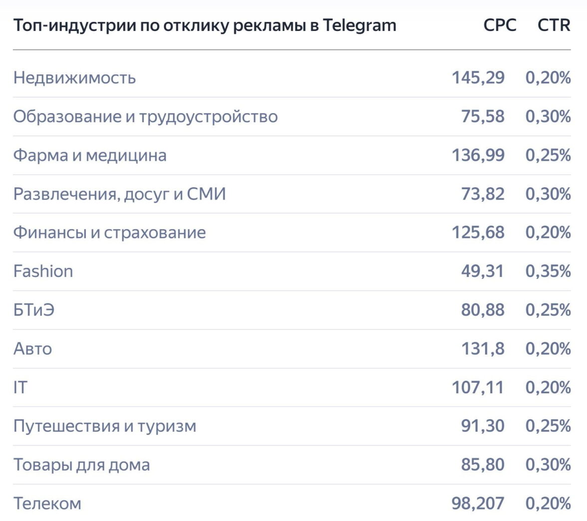587x521 pixels.
Task: Click the Авто industry label
Action: (x=32, y=348)
